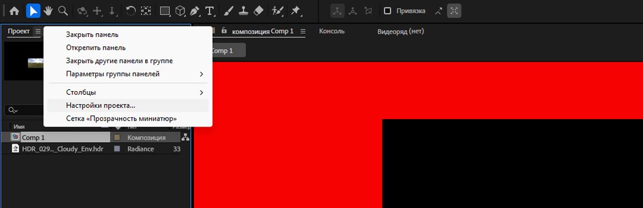Click the HDR file type icon
Screen dimensions: 643x208
point(16,149)
